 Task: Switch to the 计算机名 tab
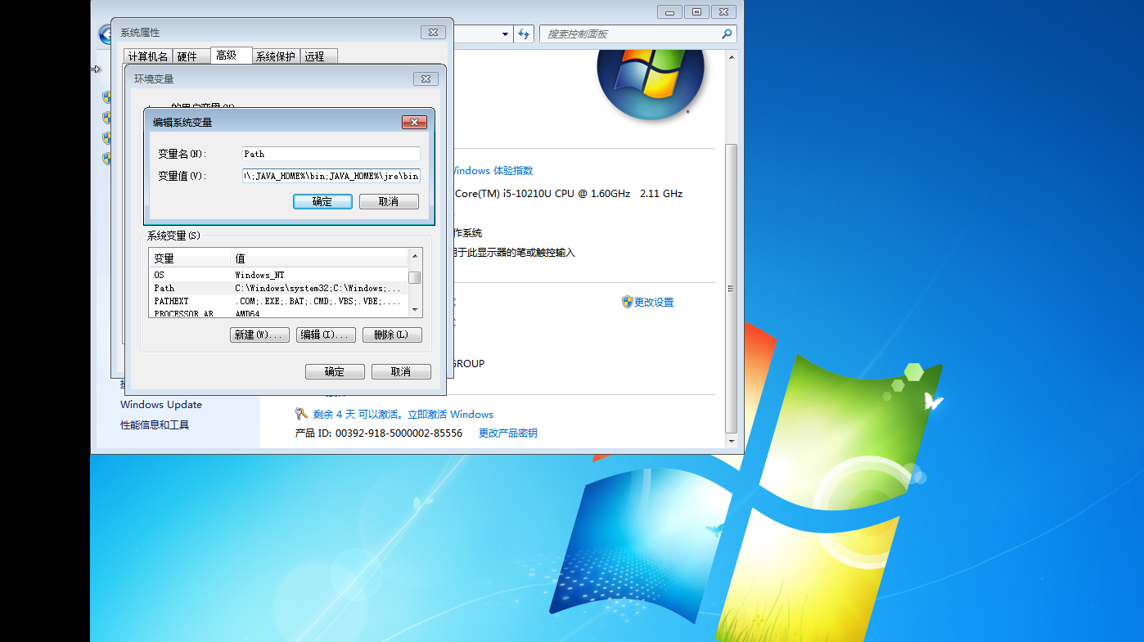148,56
